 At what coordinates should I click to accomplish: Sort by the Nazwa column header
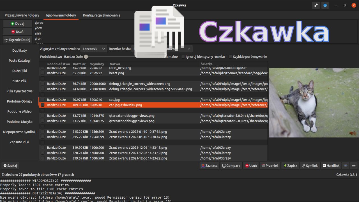[115, 64]
